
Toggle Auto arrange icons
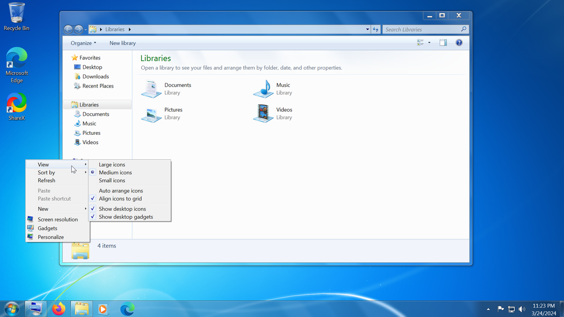pyautogui.click(x=130, y=191)
